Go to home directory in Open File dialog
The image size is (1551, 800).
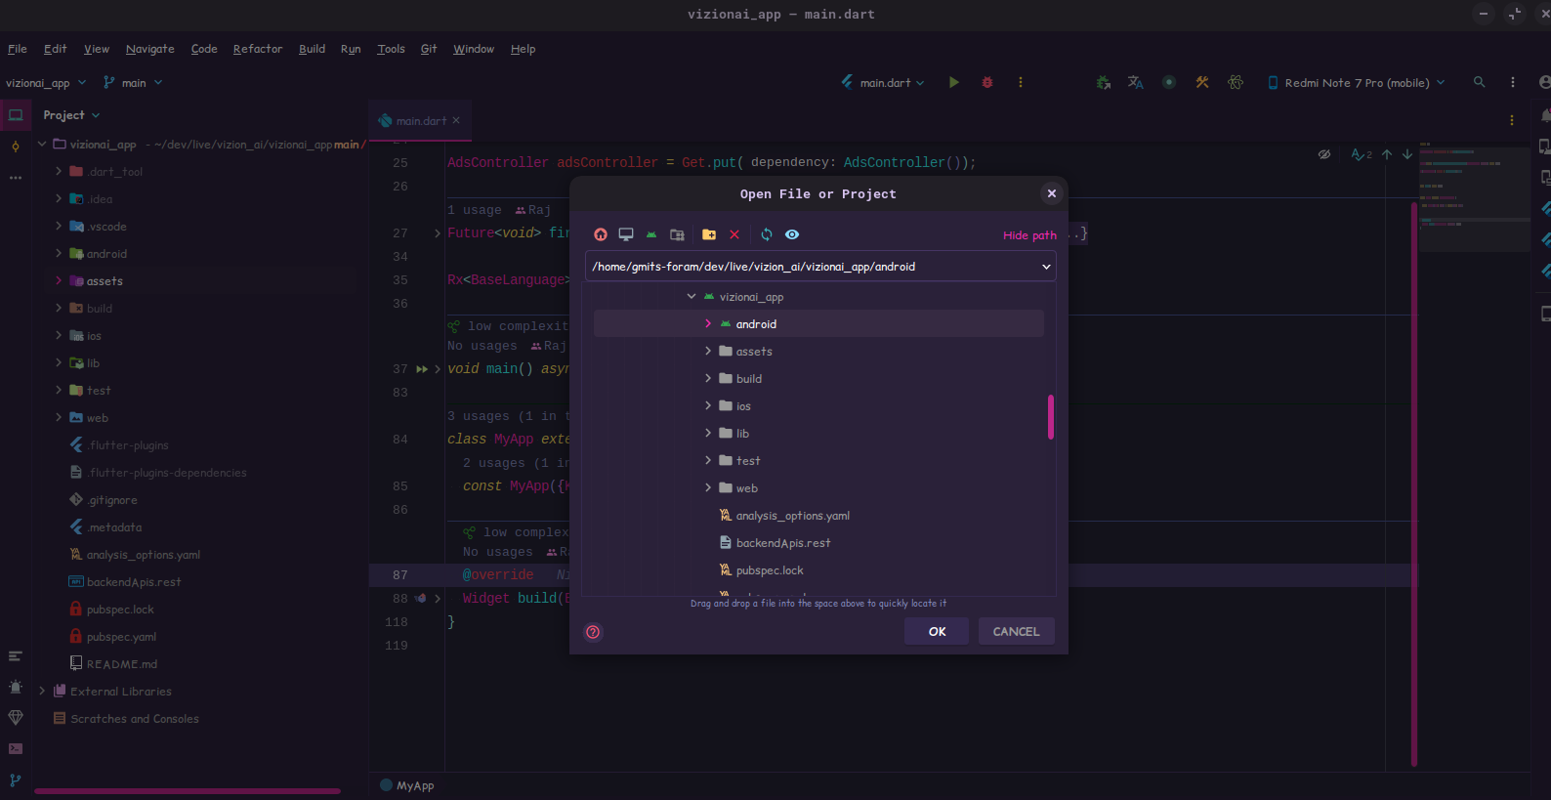pyautogui.click(x=601, y=234)
